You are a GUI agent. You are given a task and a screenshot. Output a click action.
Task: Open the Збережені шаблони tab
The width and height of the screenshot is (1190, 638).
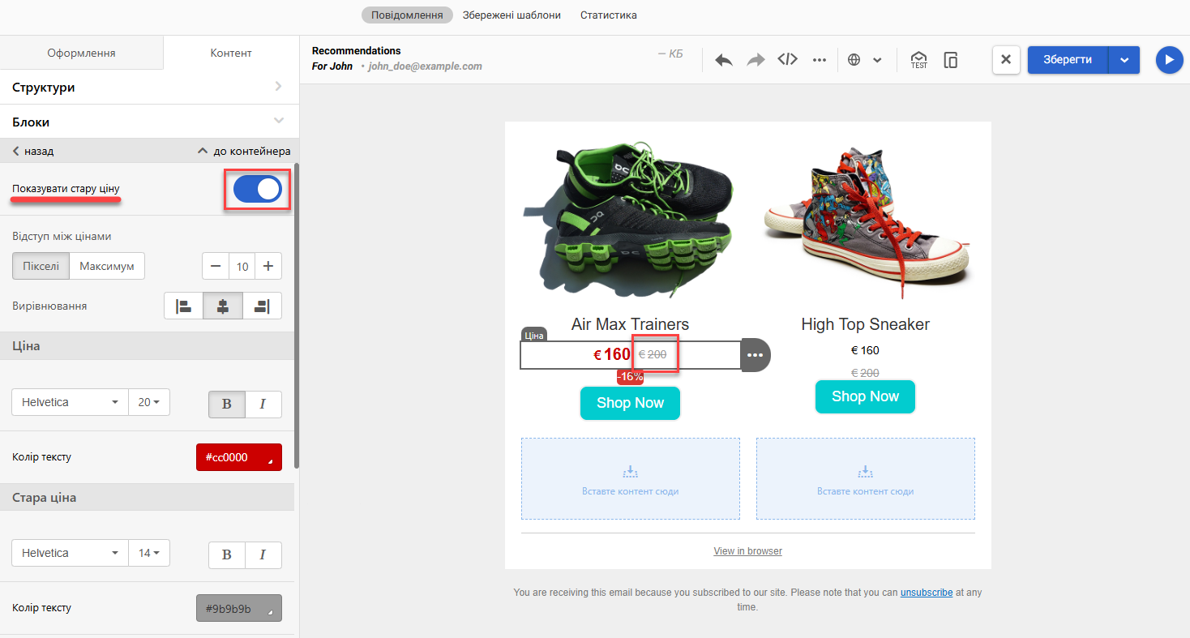coord(512,15)
